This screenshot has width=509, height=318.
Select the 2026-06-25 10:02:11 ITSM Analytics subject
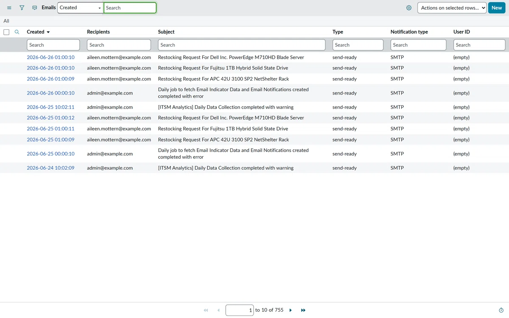point(226,107)
